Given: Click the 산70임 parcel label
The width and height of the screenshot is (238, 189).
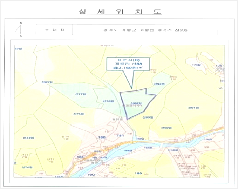Looking at the screenshot, I should pos(27,167).
